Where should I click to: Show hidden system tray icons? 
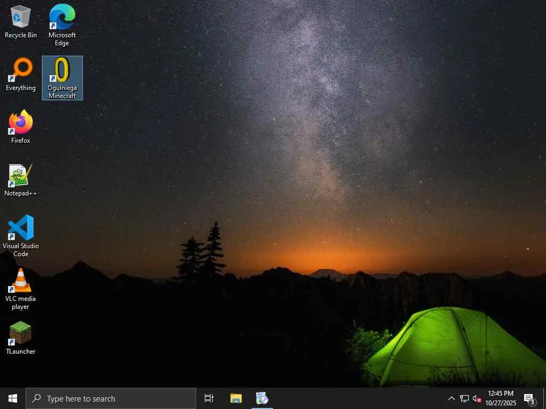pyautogui.click(x=451, y=398)
